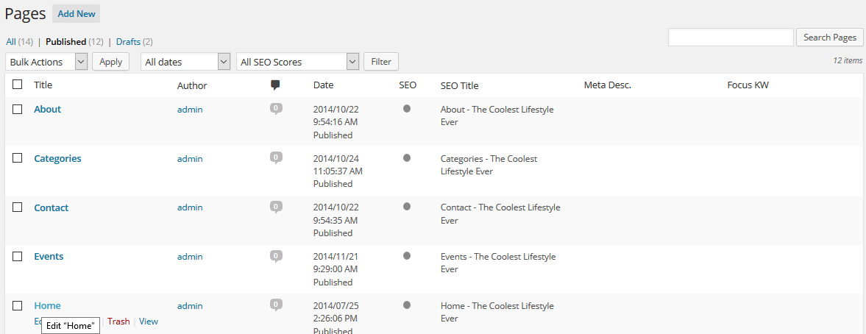Click the comment bubble icon in column header

(x=275, y=85)
